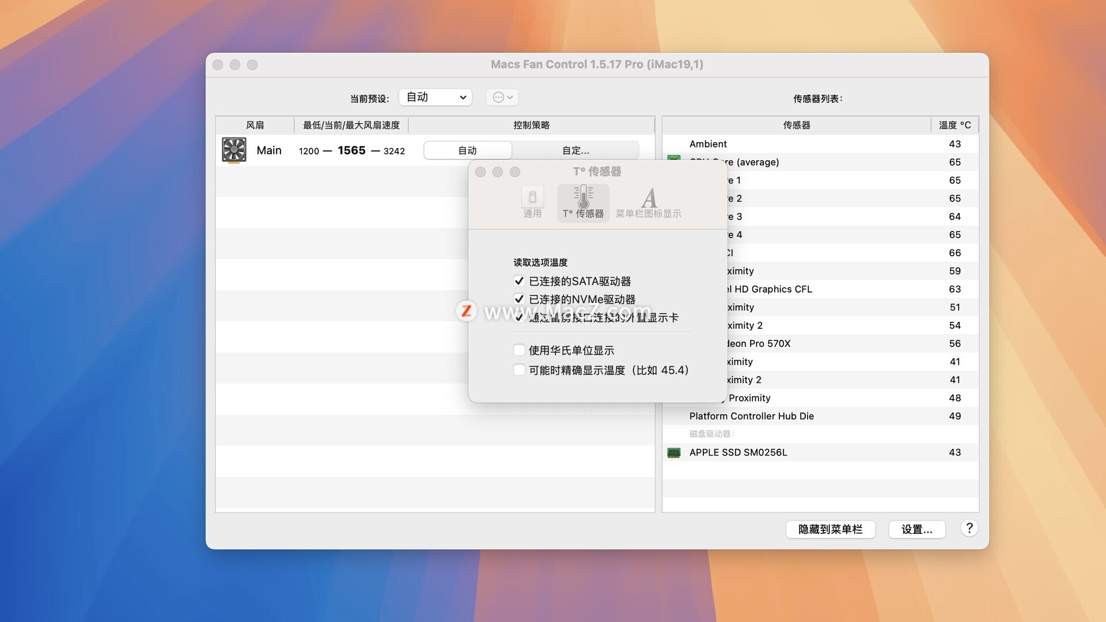Screen dimensions: 1106x622
Task: Click the Main fan icon
Action: (234, 150)
